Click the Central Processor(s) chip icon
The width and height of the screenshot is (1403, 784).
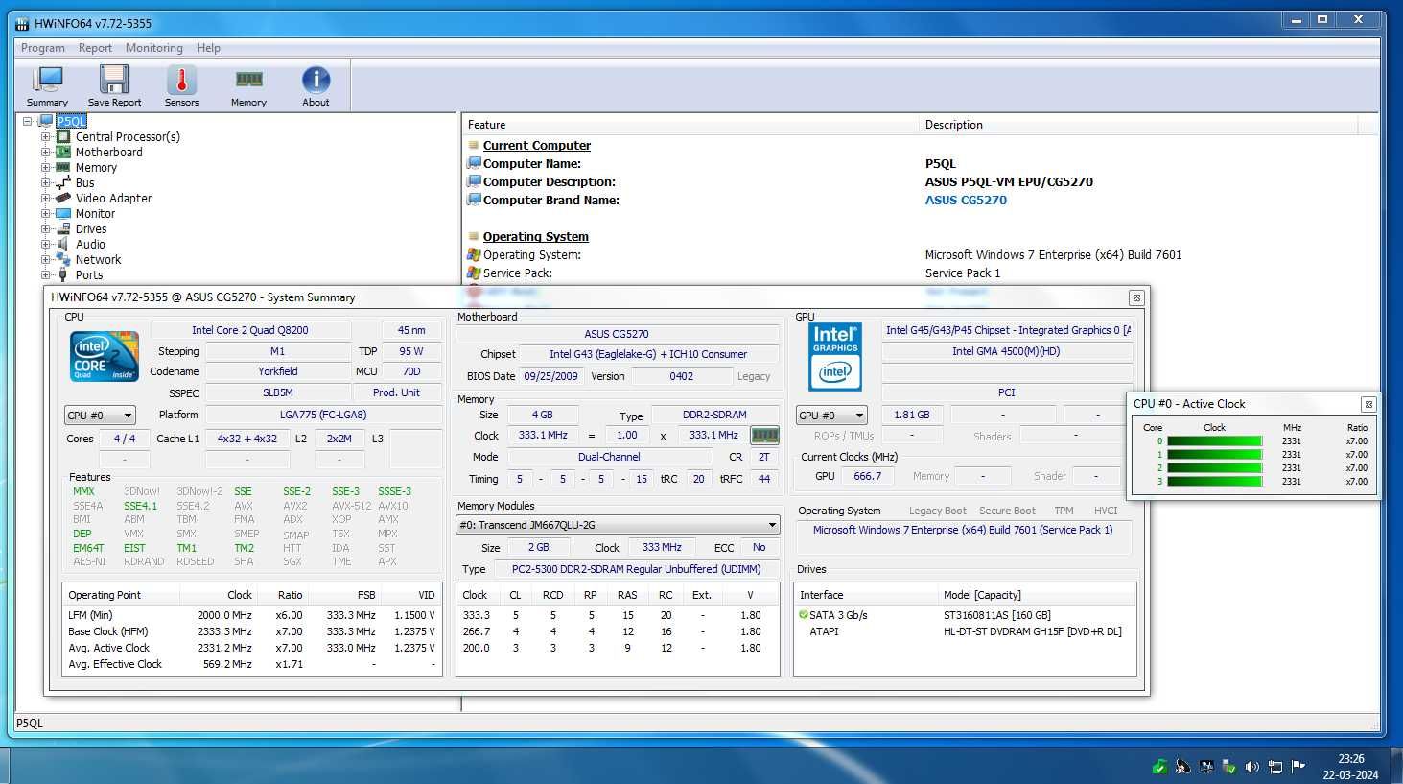63,136
